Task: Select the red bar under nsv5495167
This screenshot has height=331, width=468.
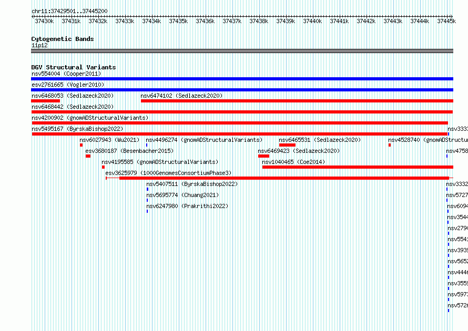Action: coord(240,134)
